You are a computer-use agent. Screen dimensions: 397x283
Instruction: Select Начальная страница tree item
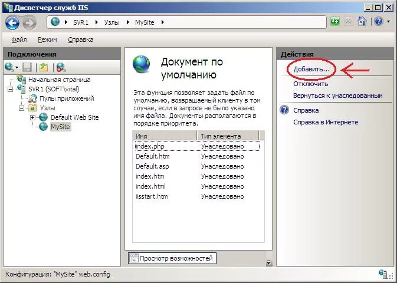59,80
